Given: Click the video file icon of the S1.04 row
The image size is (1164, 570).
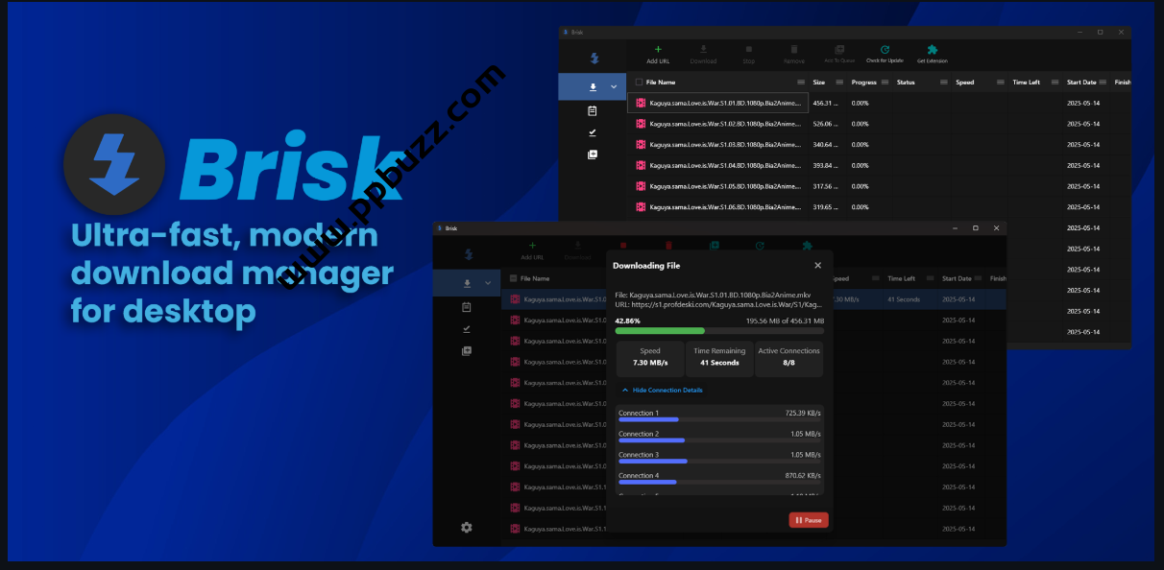Looking at the screenshot, I should tap(641, 165).
